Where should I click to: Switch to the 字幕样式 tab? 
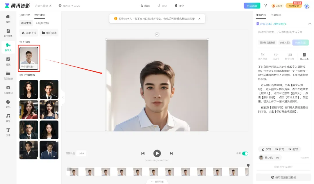pos(276,15)
